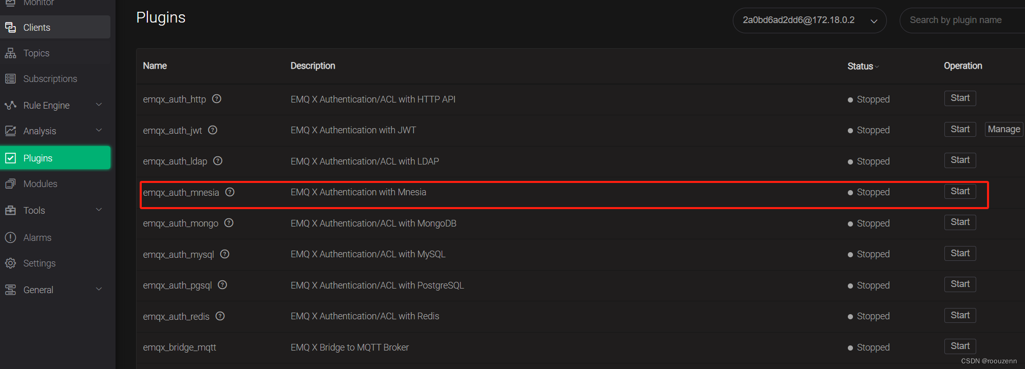Click the Analysis chart icon

click(10, 131)
